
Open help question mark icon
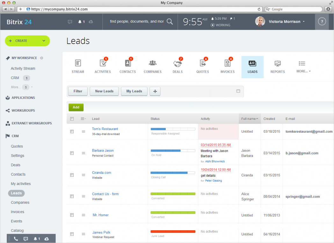322,22
